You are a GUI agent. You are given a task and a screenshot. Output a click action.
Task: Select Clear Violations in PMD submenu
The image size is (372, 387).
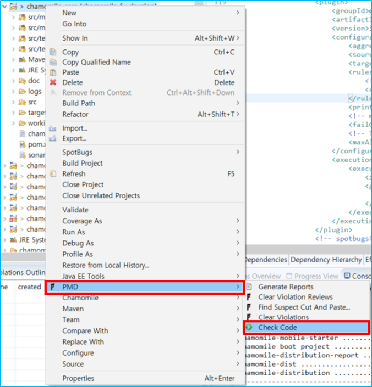[283, 317]
